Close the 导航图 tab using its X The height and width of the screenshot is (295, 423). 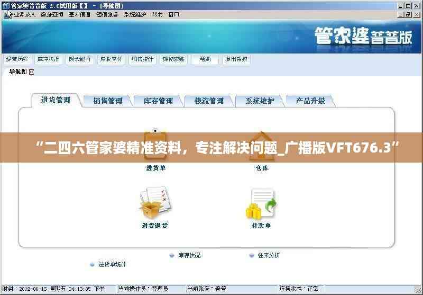[x=32, y=71]
